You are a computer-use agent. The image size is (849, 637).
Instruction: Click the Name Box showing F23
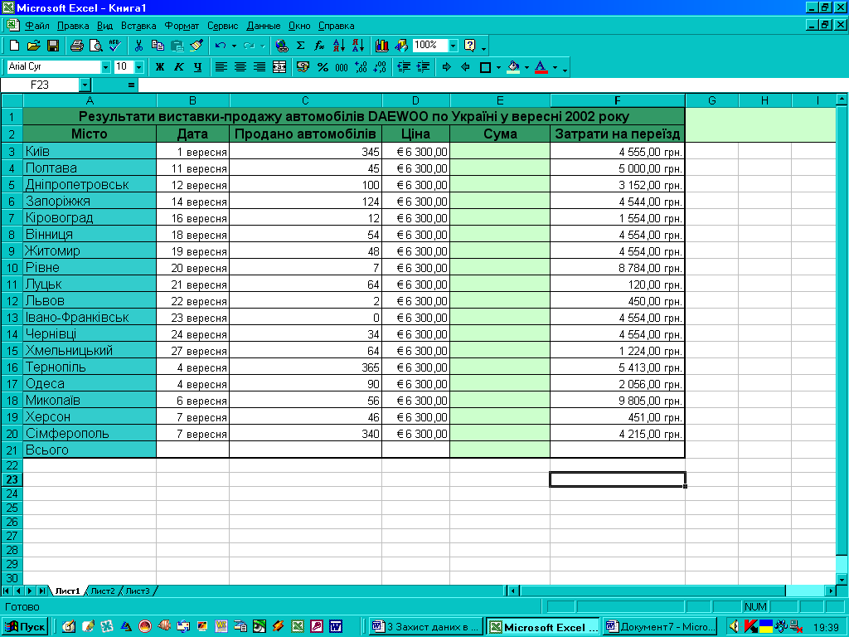point(40,85)
